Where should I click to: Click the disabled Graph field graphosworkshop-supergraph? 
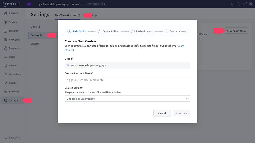[127, 65]
